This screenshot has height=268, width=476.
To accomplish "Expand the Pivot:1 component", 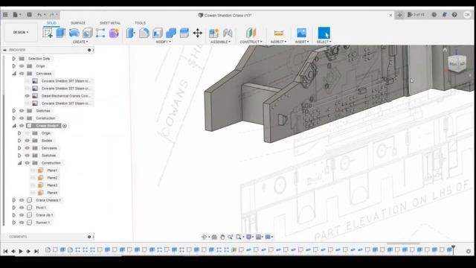I will coord(14,208).
